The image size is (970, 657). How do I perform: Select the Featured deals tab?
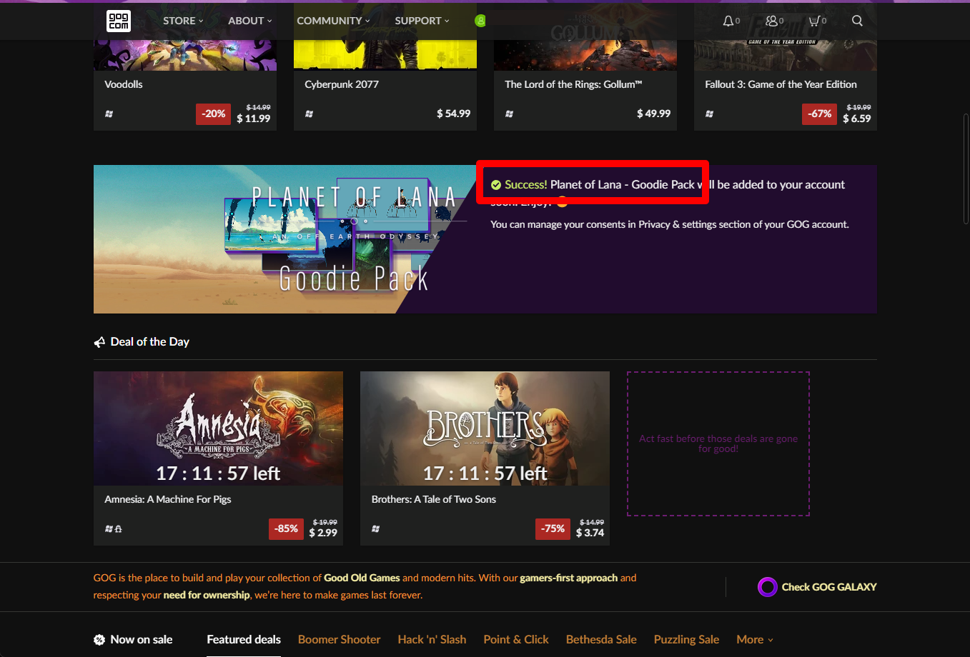[244, 640]
